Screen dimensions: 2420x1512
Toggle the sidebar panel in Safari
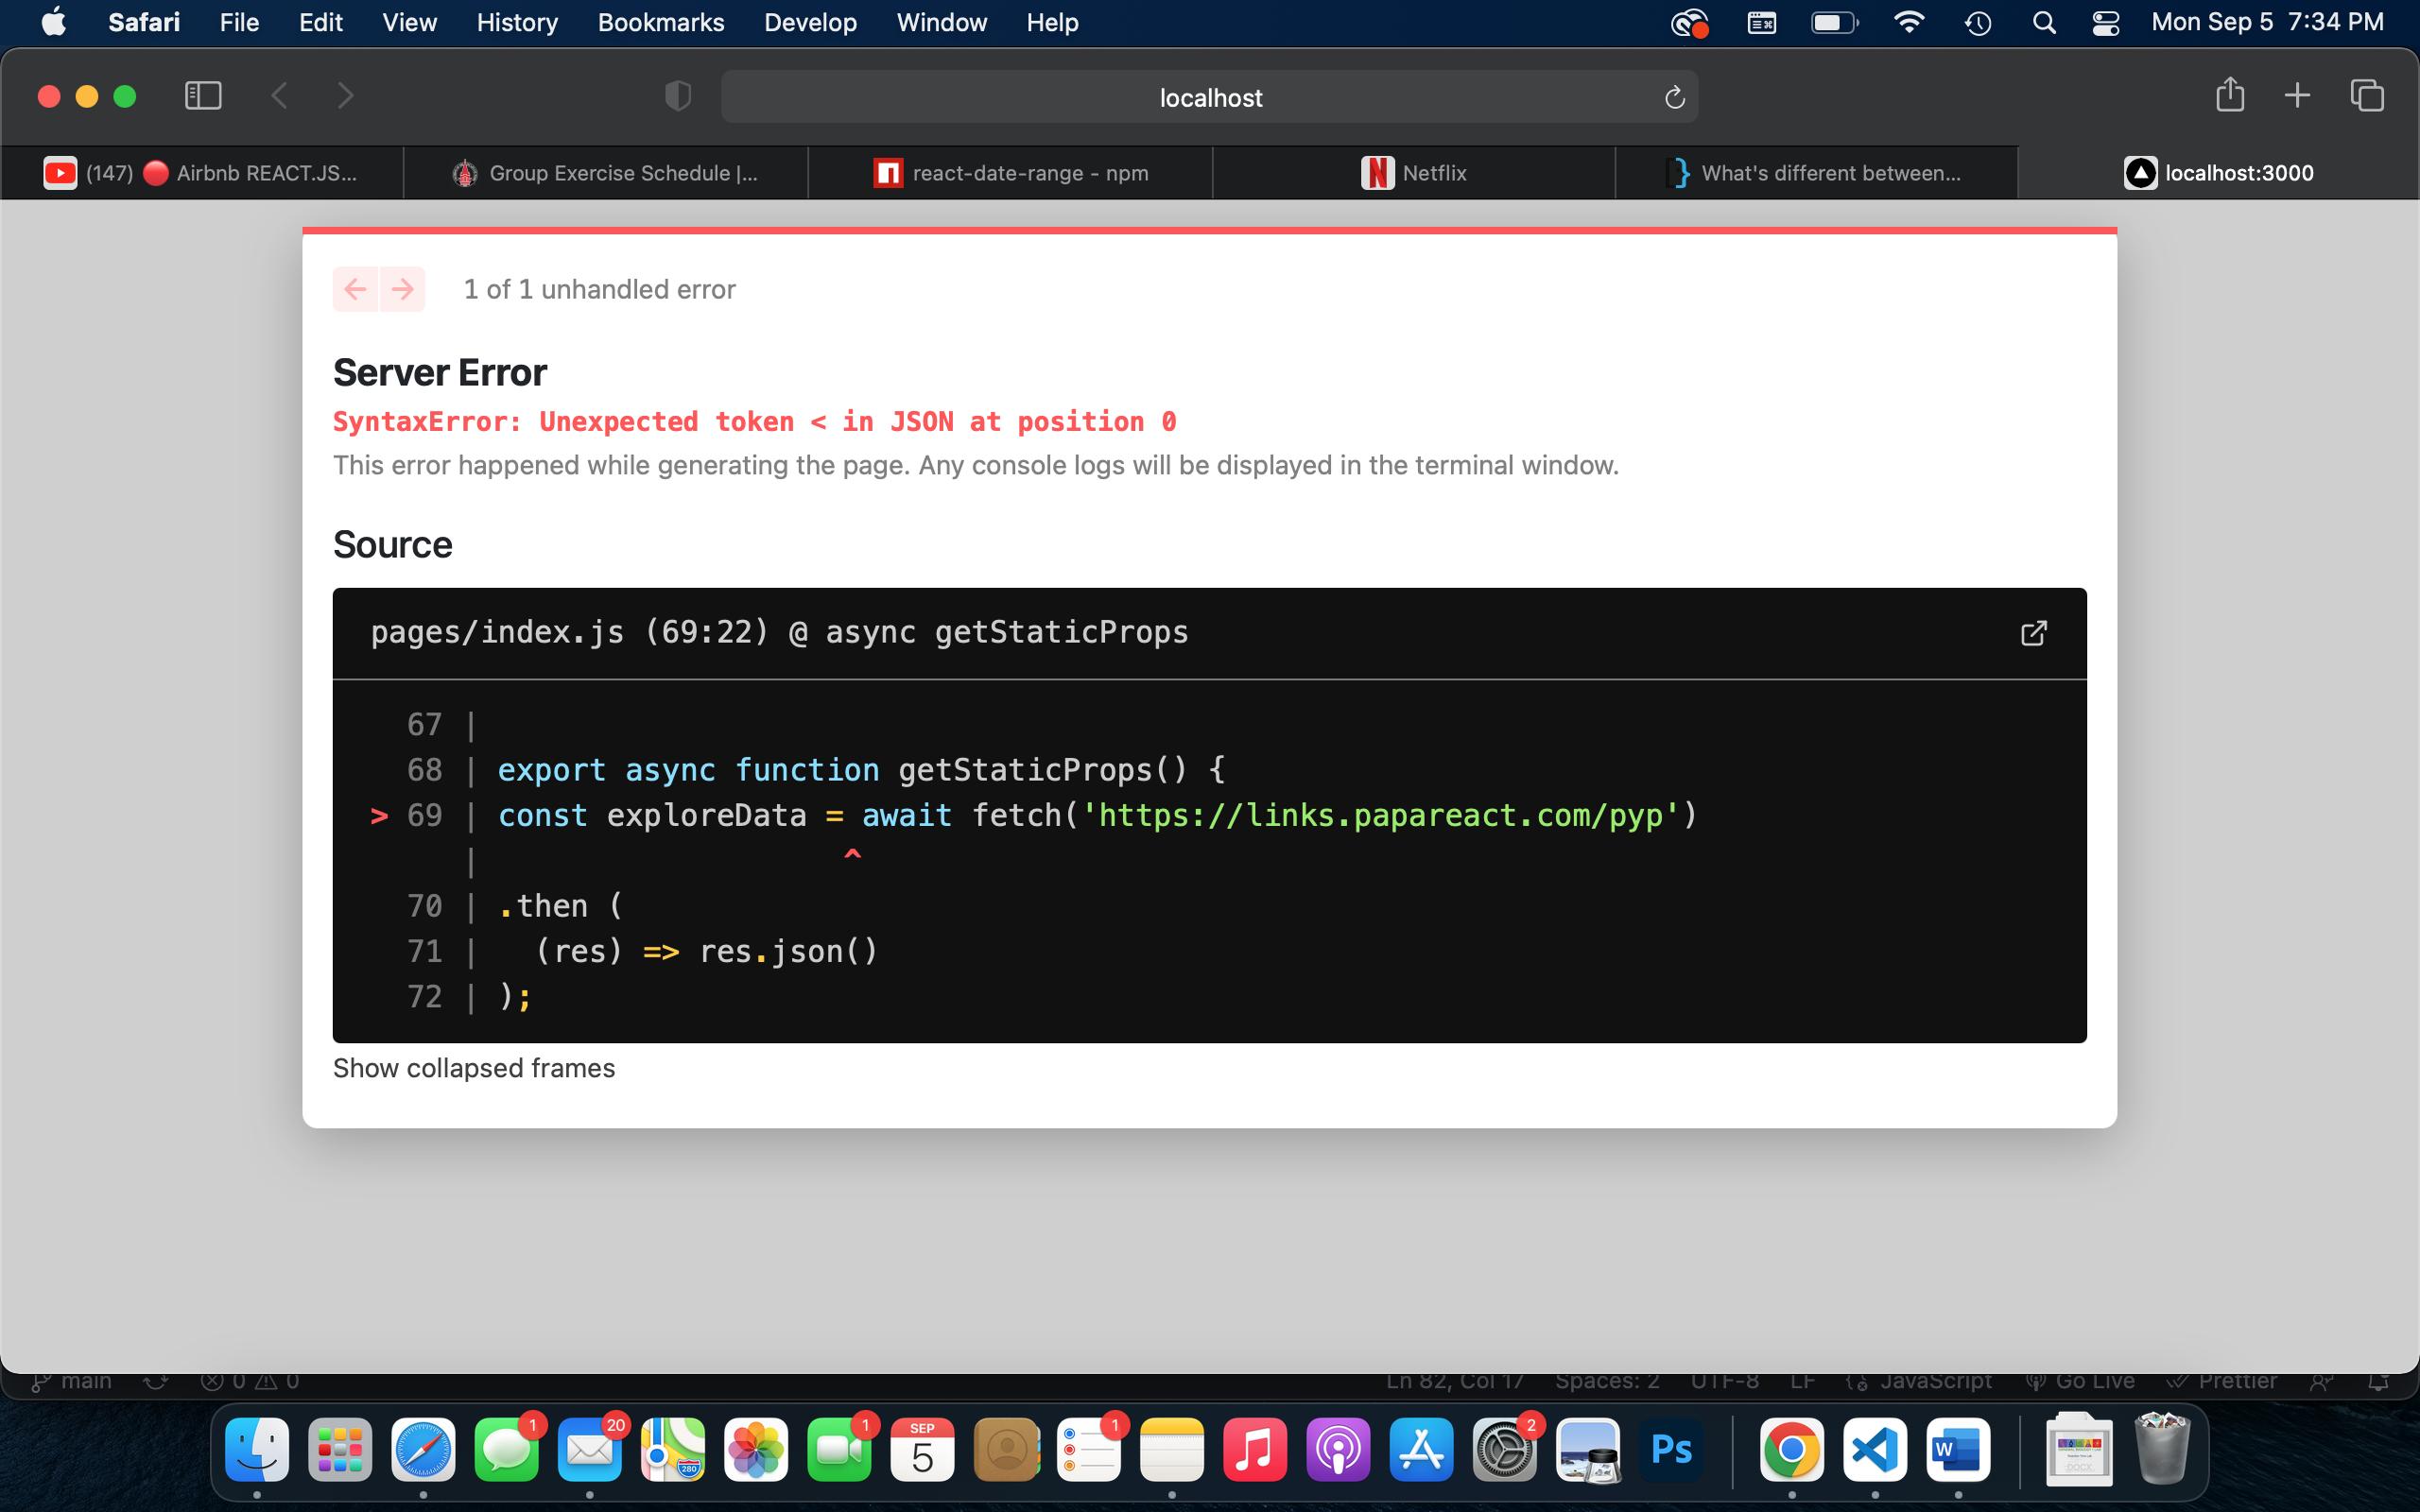click(202, 95)
